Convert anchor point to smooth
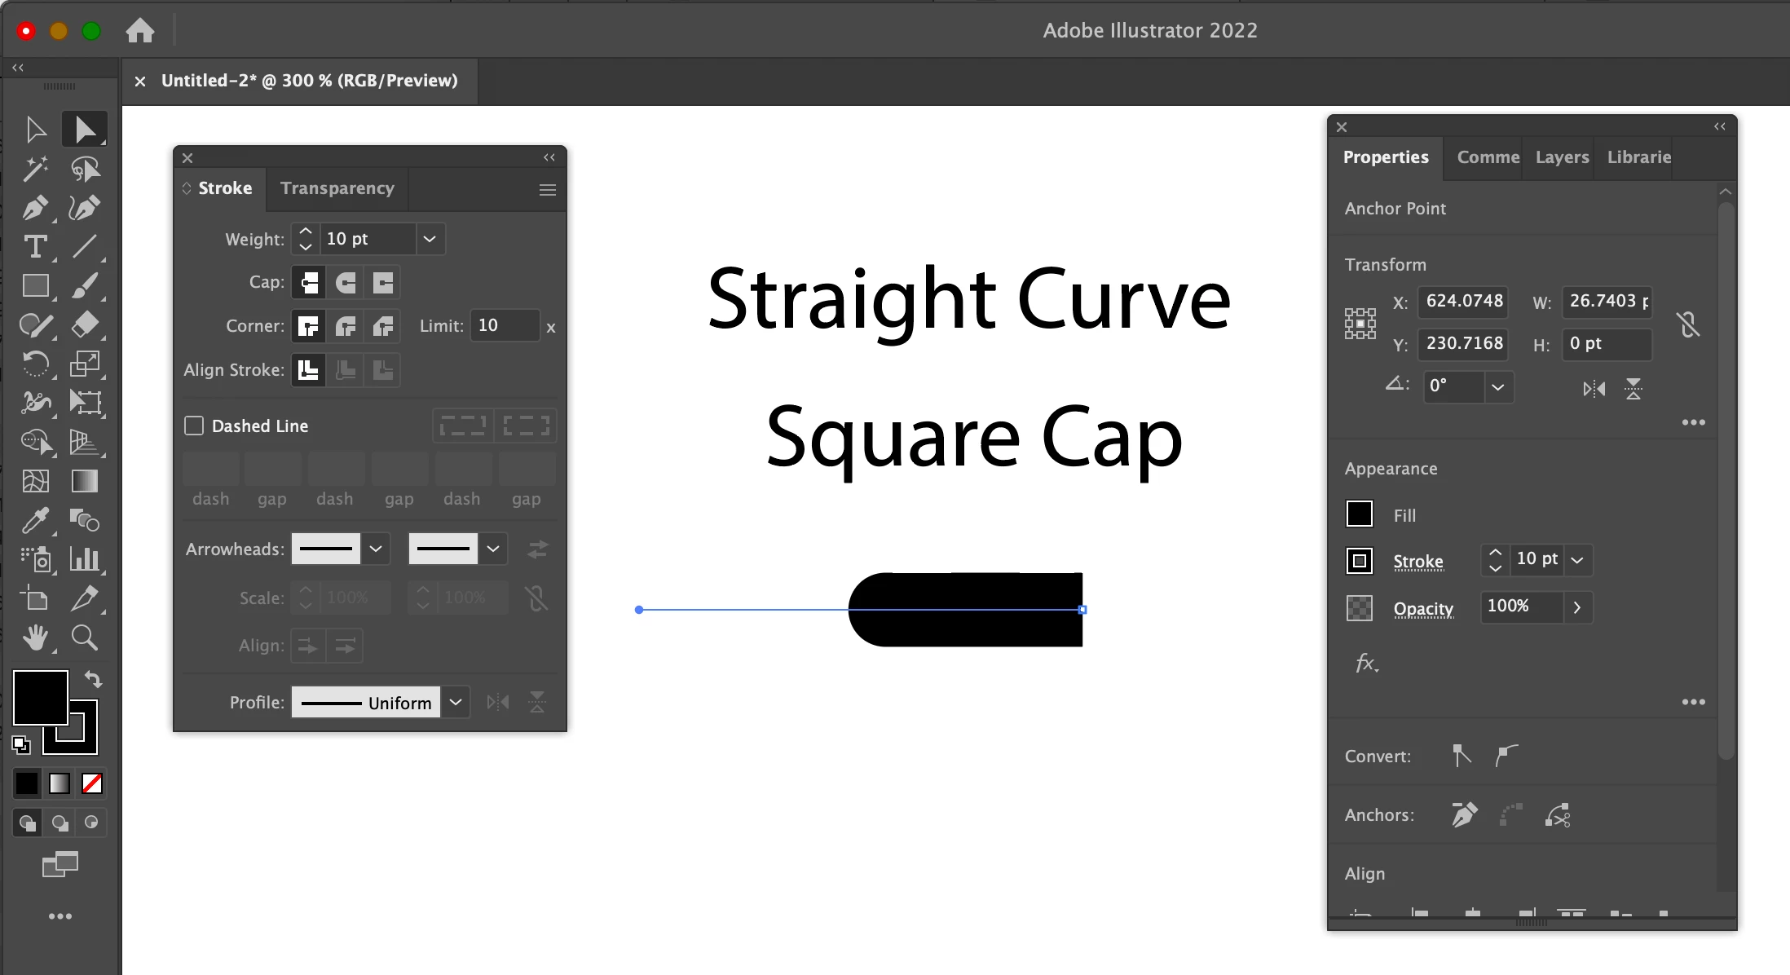This screenshot has height=975, width=1790. (1506, 756)
